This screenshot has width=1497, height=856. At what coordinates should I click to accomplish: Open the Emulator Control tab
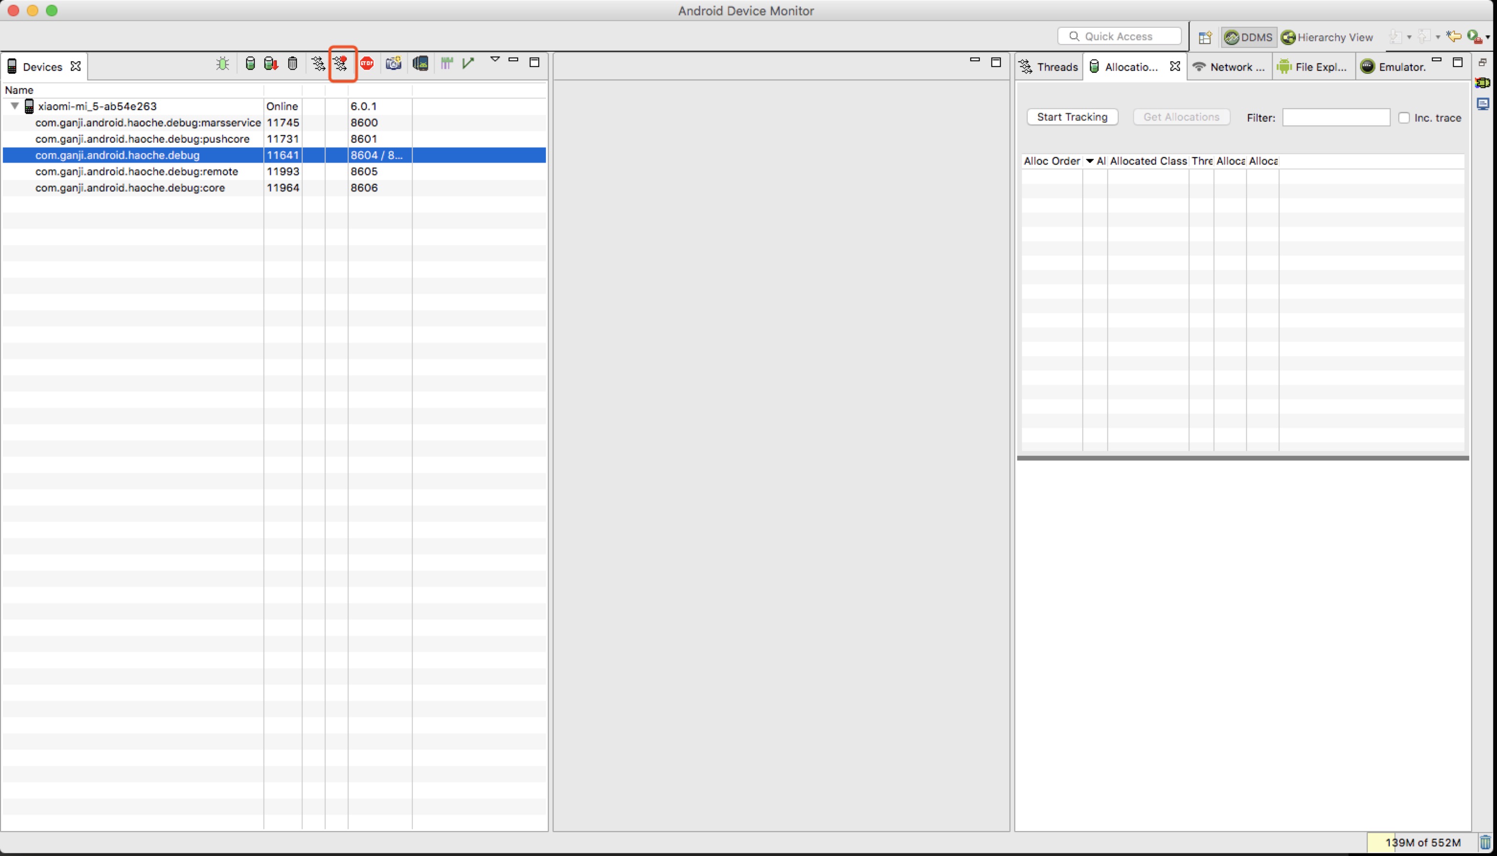click(x=1393, y=67)
